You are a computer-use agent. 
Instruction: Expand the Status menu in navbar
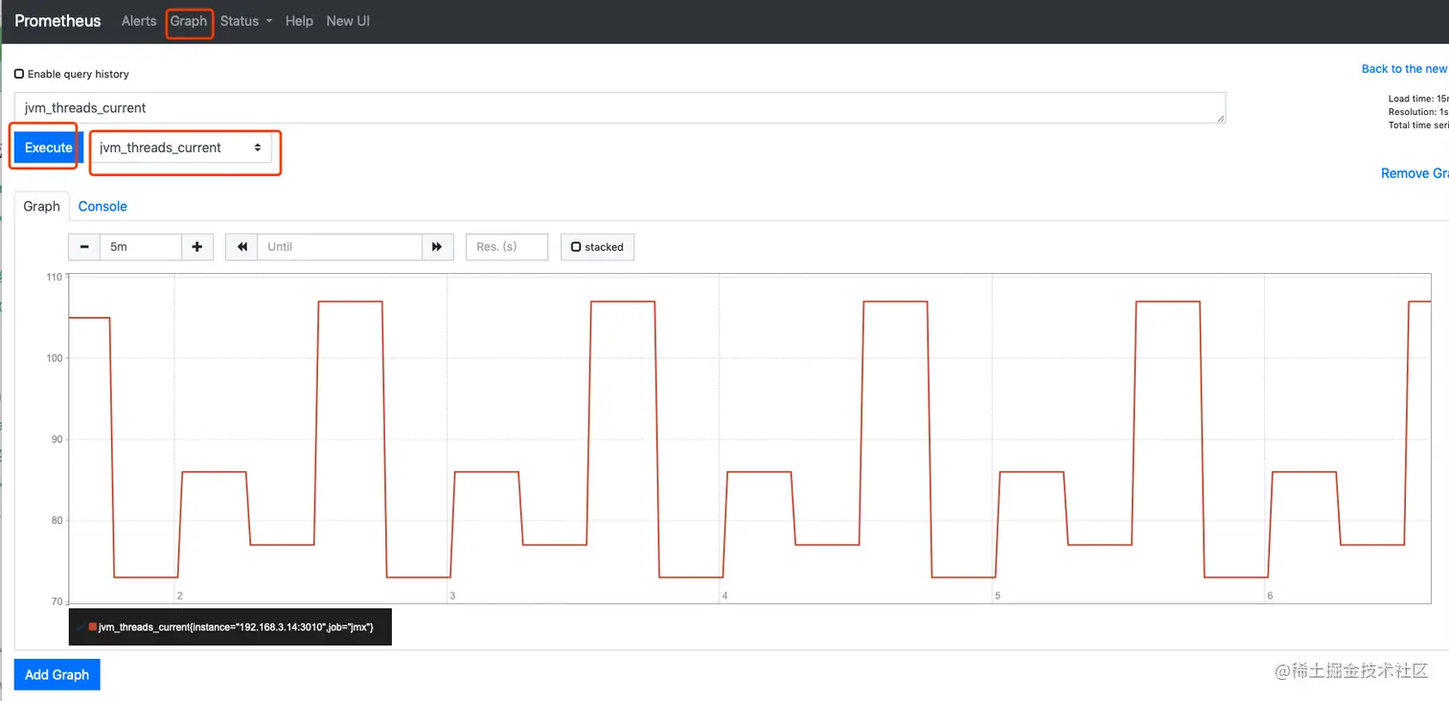246,21
